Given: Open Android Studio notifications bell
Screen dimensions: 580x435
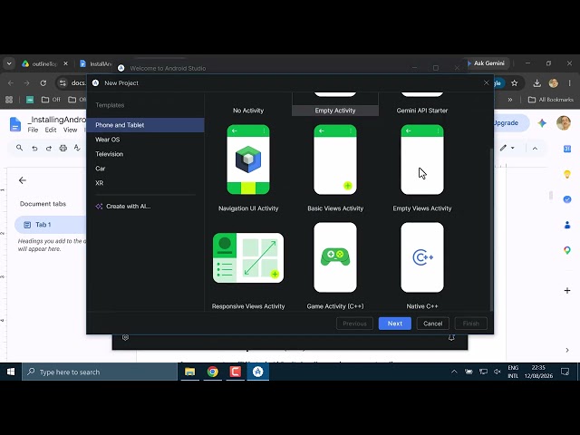Looking at the screenshot, I should click(451, 337).
